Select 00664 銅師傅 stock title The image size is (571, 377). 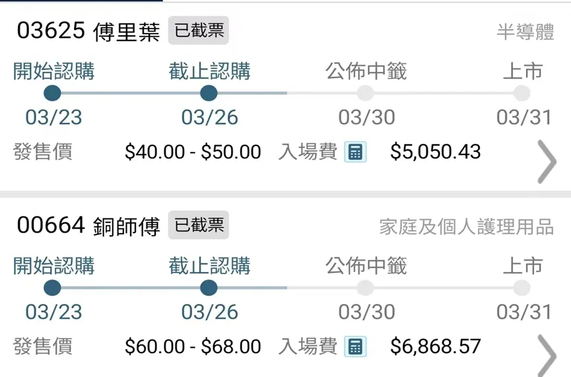pyautogui.click(x=88, y=226)
